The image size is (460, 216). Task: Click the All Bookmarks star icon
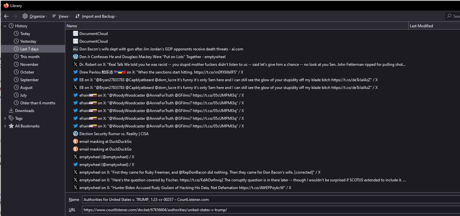[11, 126]
